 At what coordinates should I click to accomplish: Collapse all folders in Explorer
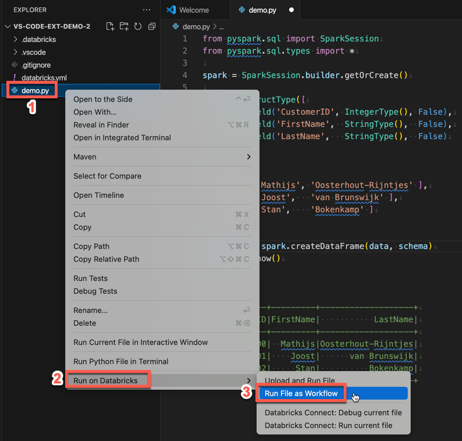tap(152, 27)
